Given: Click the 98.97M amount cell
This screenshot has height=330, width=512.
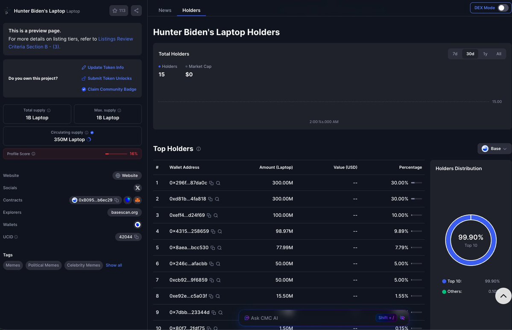Looking at the screenshot, I should tap(284, 231).
